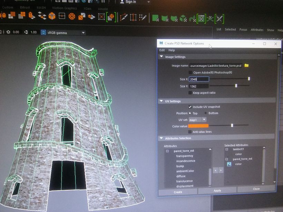Open the Attributes menu in right panel

click(x=257, y=30)
